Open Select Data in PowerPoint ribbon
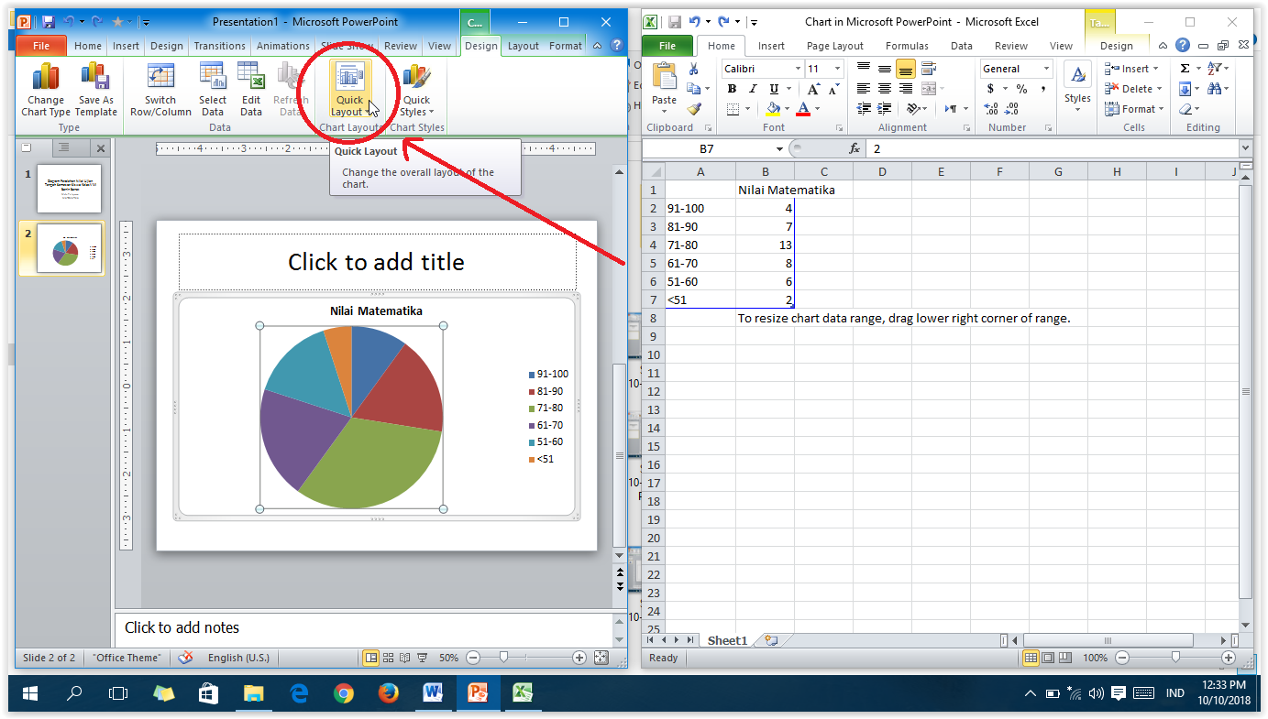Image resolution: width=1268 pixels, height=719 pixels. point(213,91)
